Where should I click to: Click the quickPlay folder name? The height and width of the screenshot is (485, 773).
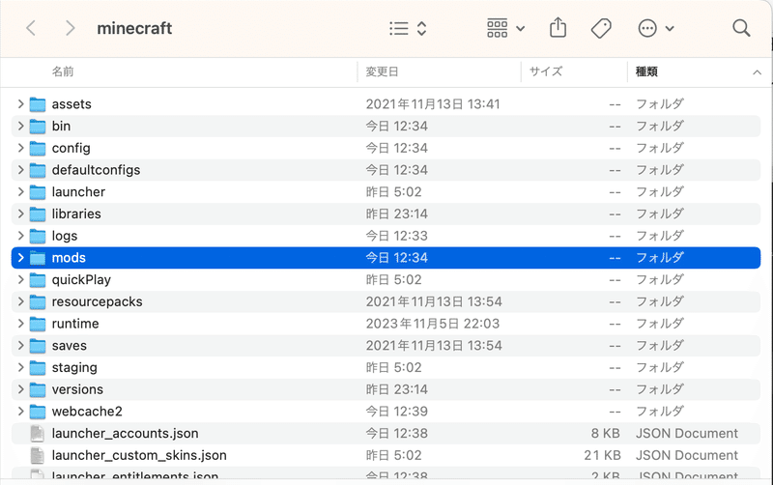[81, 280]
